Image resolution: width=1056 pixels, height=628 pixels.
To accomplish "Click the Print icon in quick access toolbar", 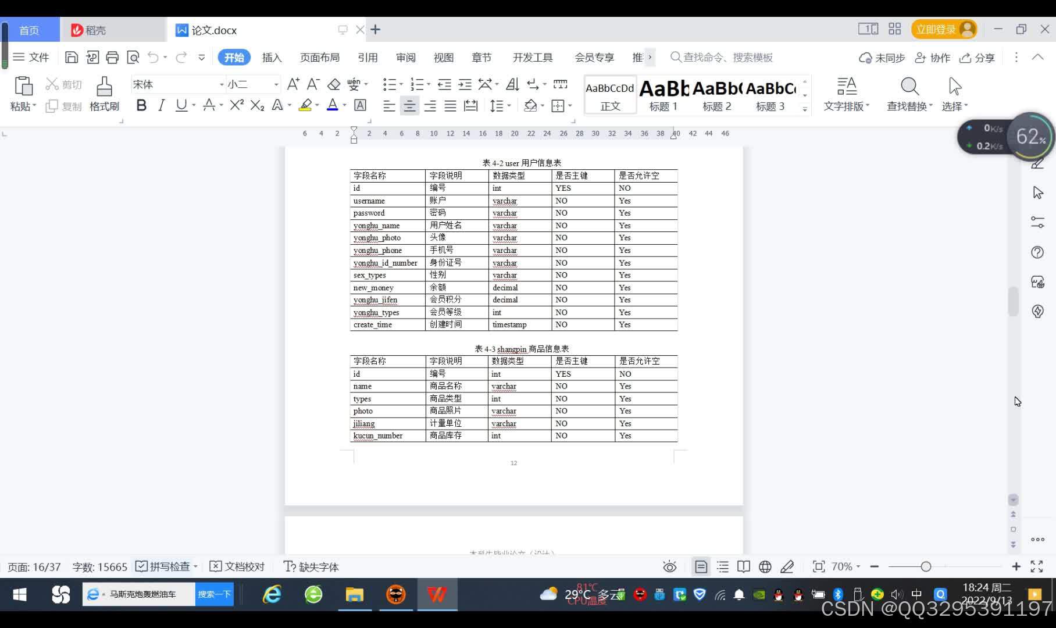I will pyautogui.click(x=112, y=57).
